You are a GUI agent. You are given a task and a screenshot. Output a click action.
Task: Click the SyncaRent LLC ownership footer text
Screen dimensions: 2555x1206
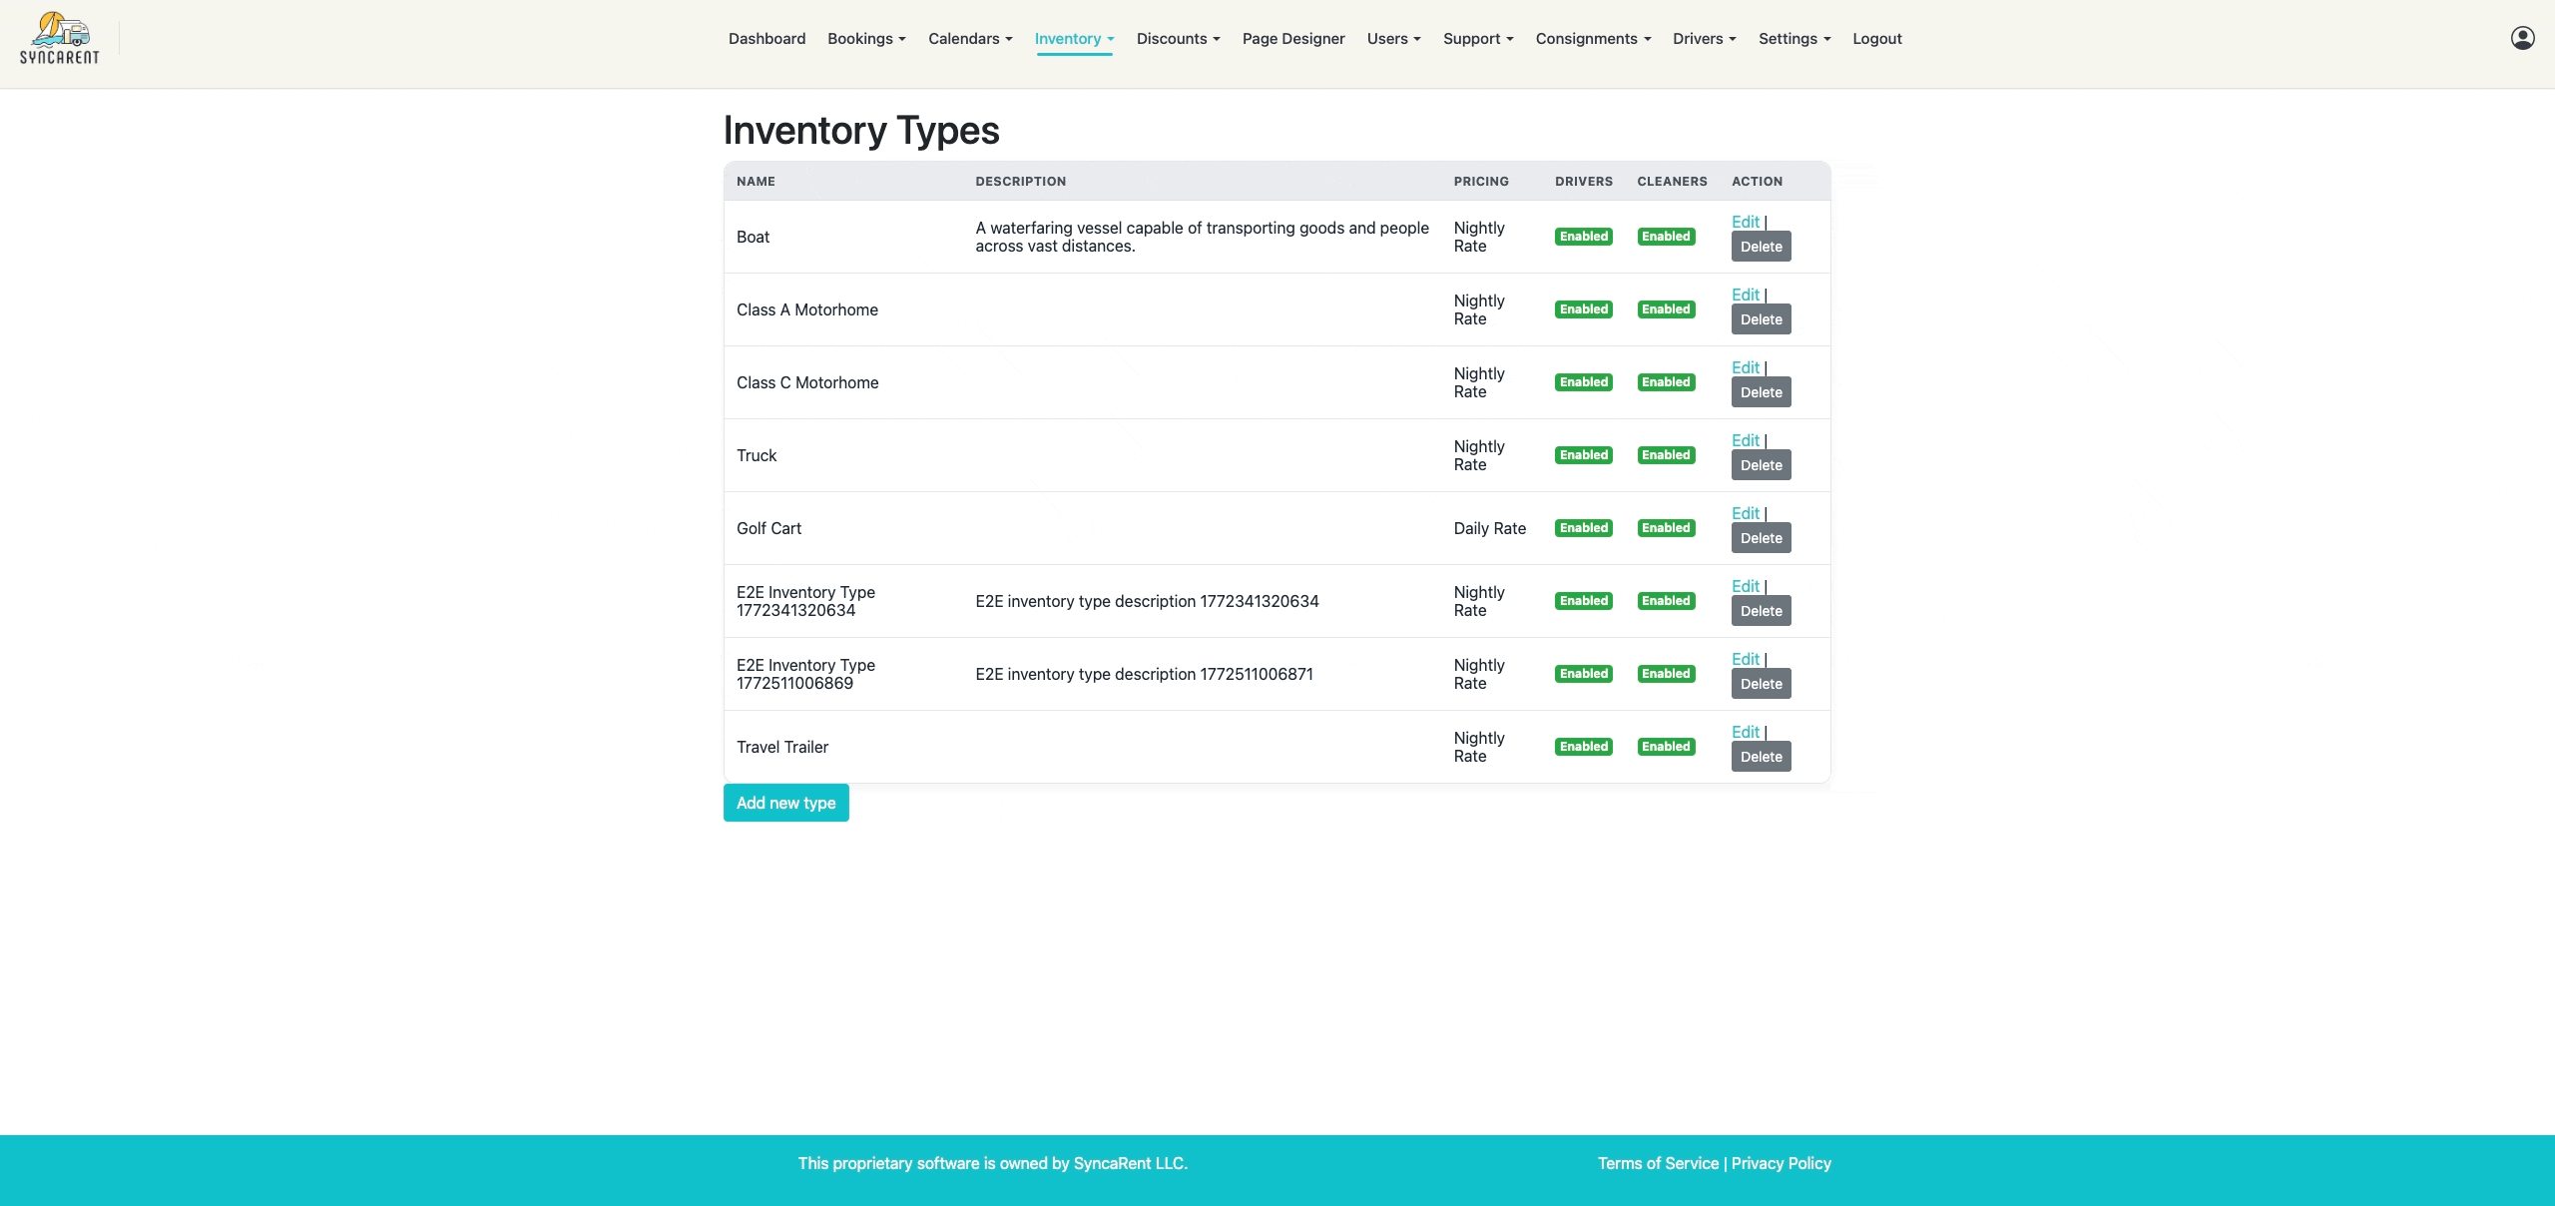click(x=992, y=1163)
